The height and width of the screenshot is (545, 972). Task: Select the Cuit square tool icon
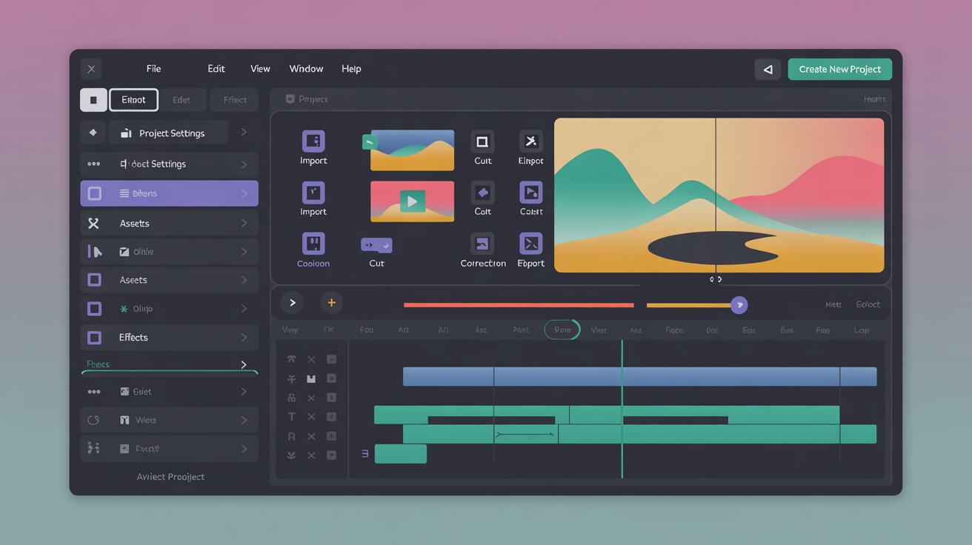pyautogui.click(x=482, y=141)
